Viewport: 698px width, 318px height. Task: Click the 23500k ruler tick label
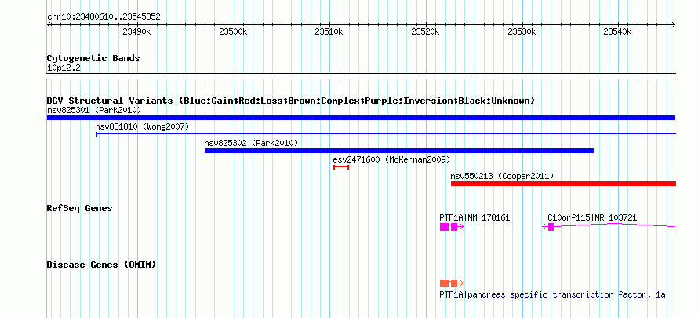pyautogui.click(x=233, y=31)
